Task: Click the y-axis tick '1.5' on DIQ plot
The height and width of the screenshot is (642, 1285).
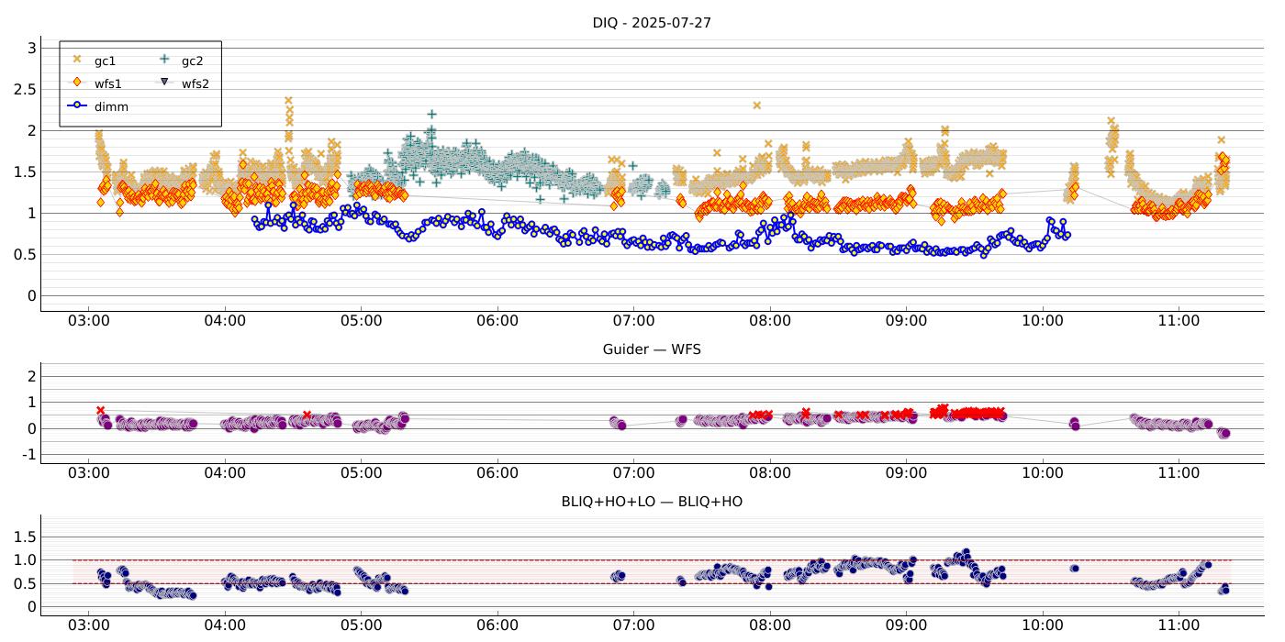Action: tap(23, 172)
